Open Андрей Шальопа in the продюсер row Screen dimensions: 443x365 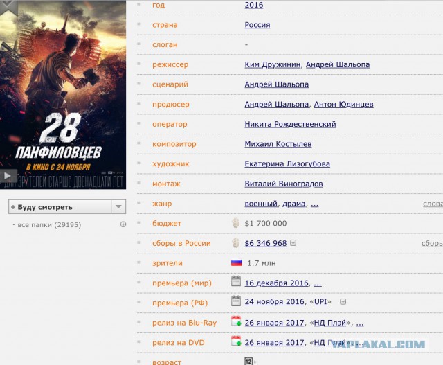coord(276,105)
